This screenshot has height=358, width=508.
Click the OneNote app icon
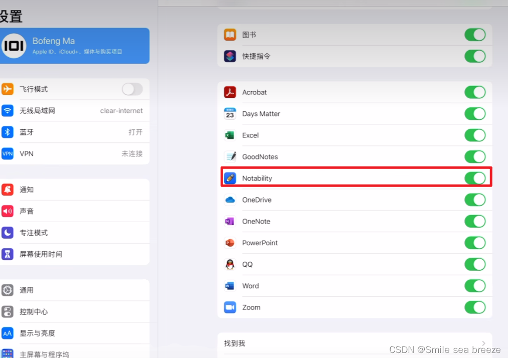[230, 221]
